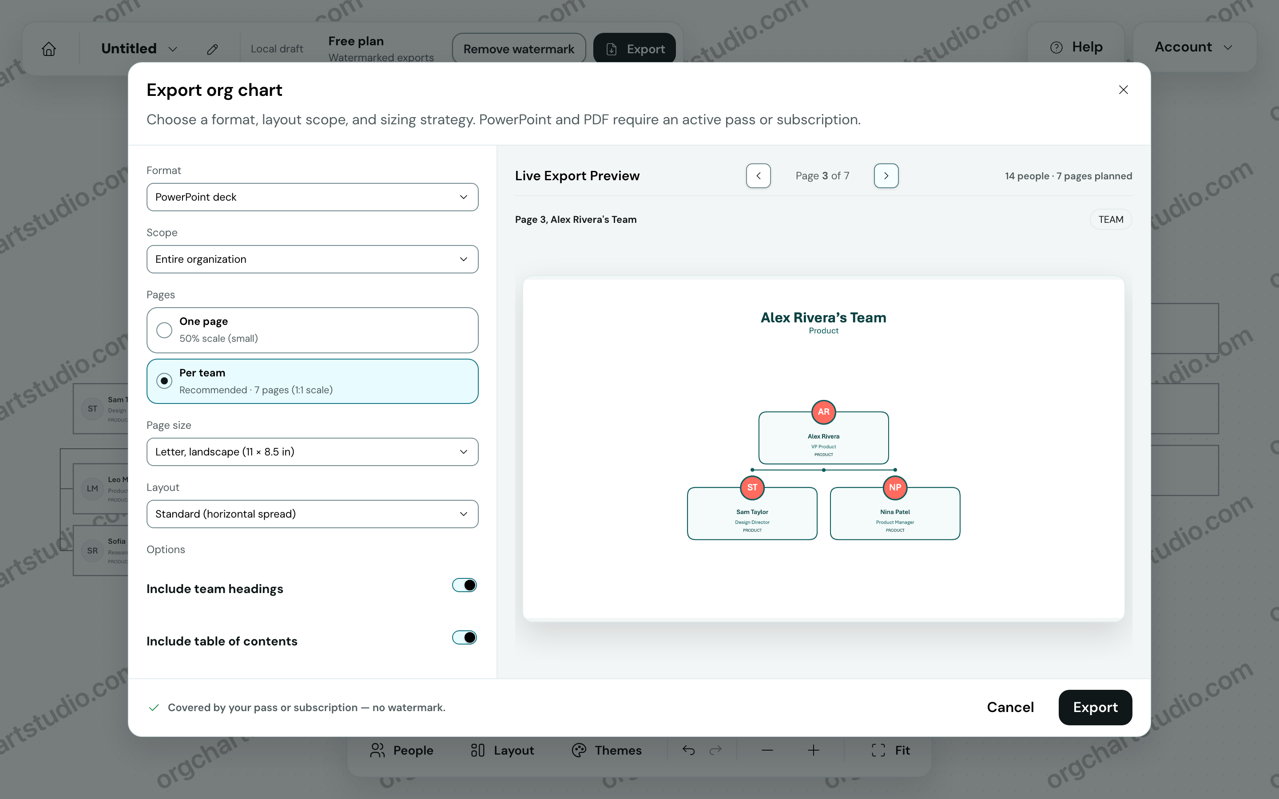Expand the Untitled document menu
Screen dimensions: 1279x799
point(139,49)
